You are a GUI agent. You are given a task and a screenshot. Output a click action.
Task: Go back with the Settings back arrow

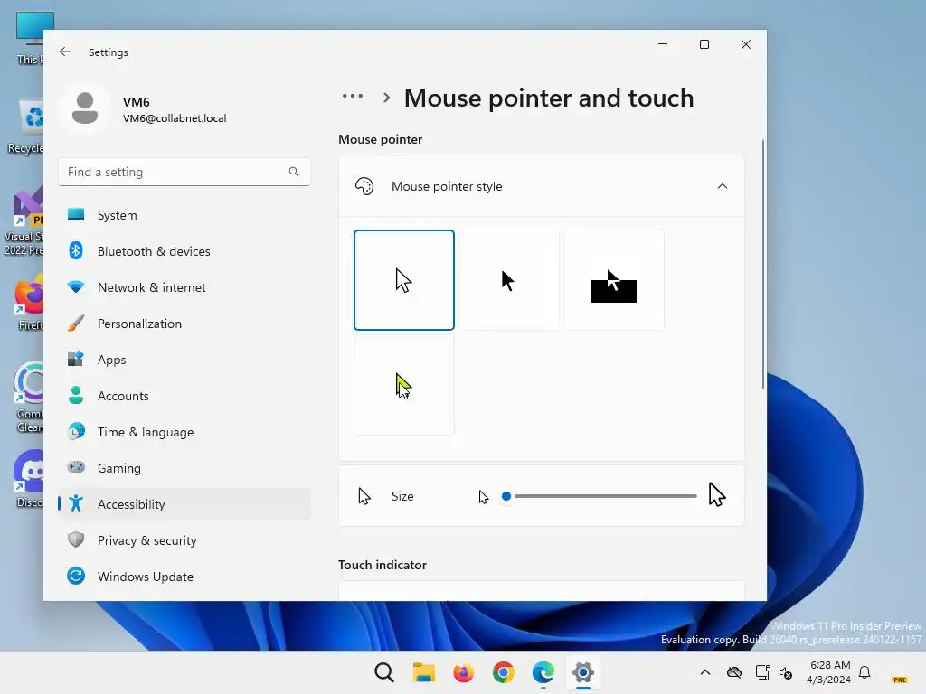(65, 52)
